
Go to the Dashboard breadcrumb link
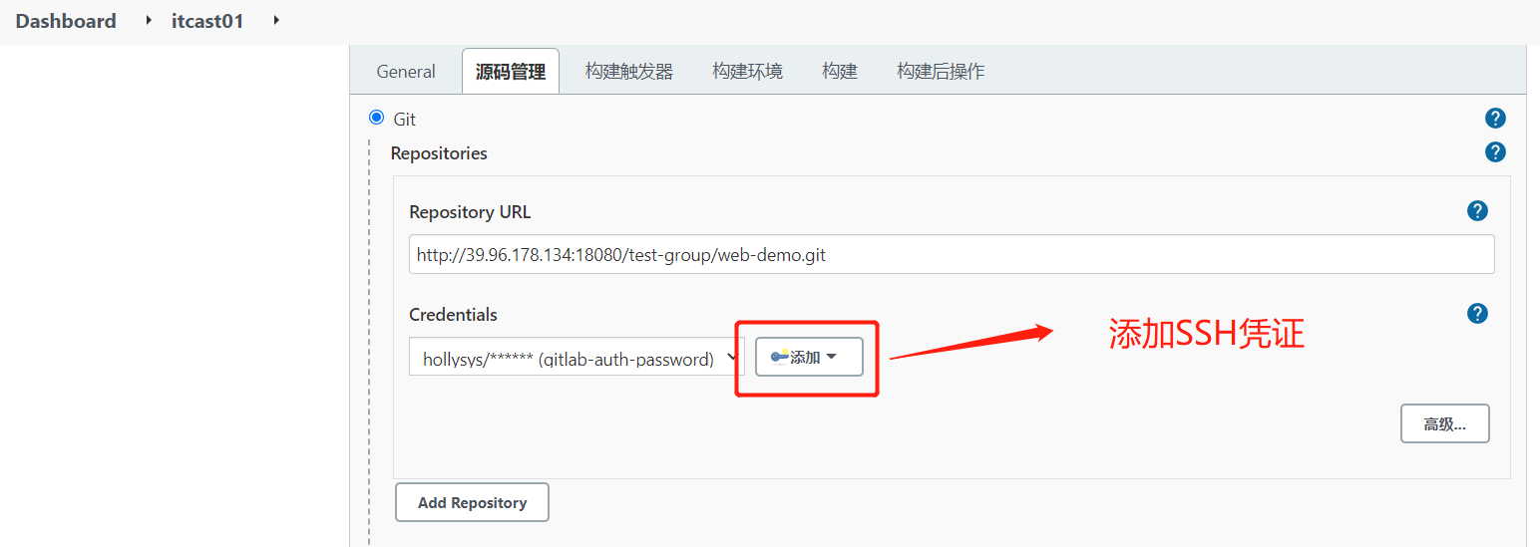[x=66, y=21]
